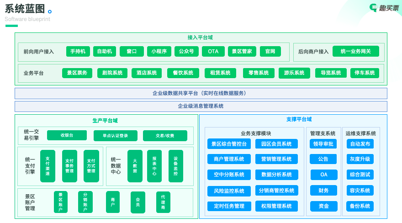The height and width of the screenshot is (223, 402).
Task: Select 景区管家 in front-end access
Action: coord(242,52)
